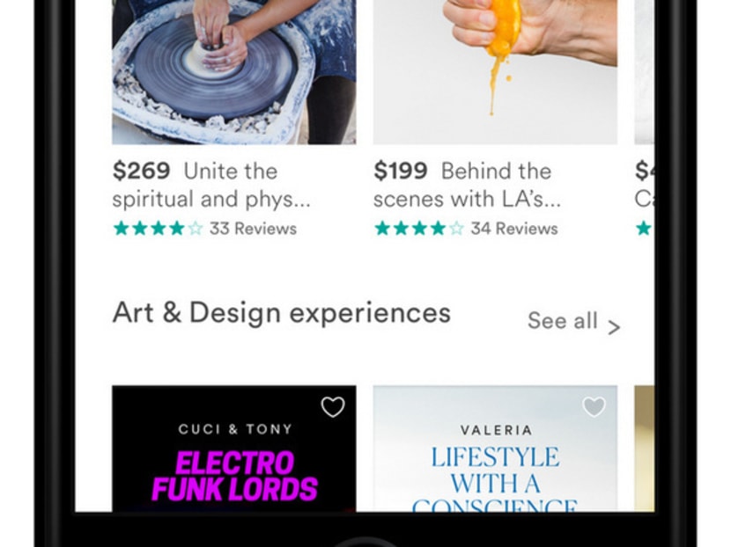Toggle wishlist save for Cuci & Tony experience
731x547 pixels.
point(333,407)
